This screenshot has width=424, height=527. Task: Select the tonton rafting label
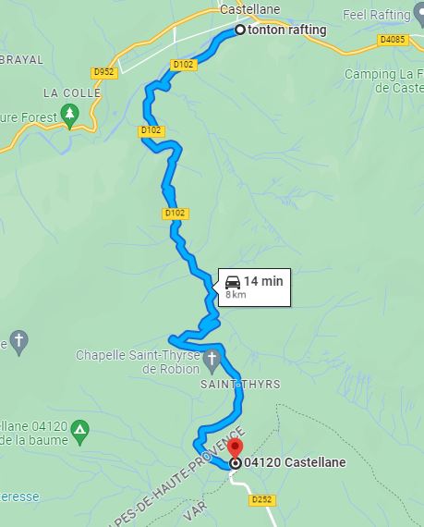[x=287, y=30]
